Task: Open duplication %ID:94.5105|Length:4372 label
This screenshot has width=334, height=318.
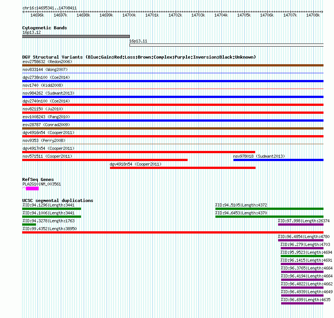Action: click(x=241, y=205)
